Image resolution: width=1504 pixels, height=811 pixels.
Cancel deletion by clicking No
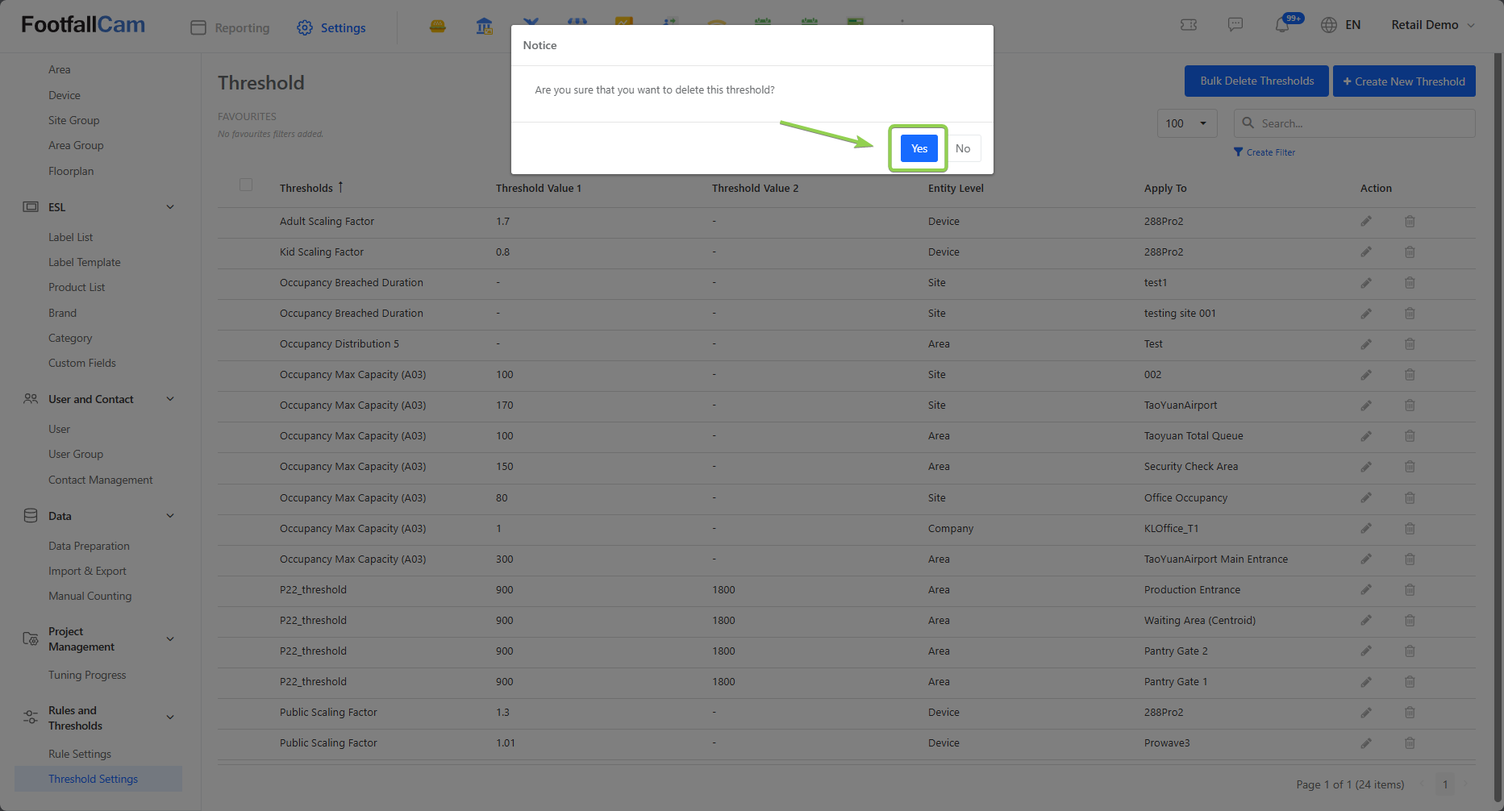click(962, 148)
